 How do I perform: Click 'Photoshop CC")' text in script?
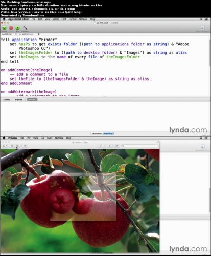tap(34, 48)
